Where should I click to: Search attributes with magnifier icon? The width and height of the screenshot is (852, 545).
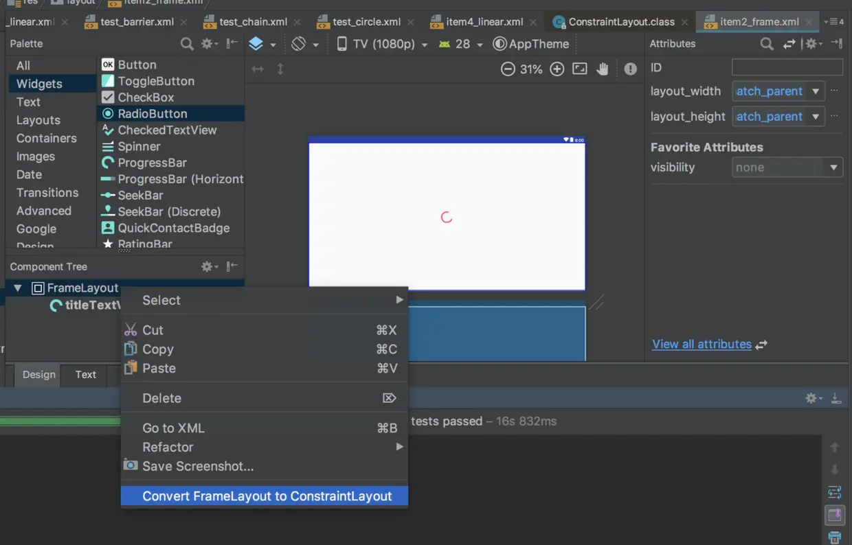[767, 44]
